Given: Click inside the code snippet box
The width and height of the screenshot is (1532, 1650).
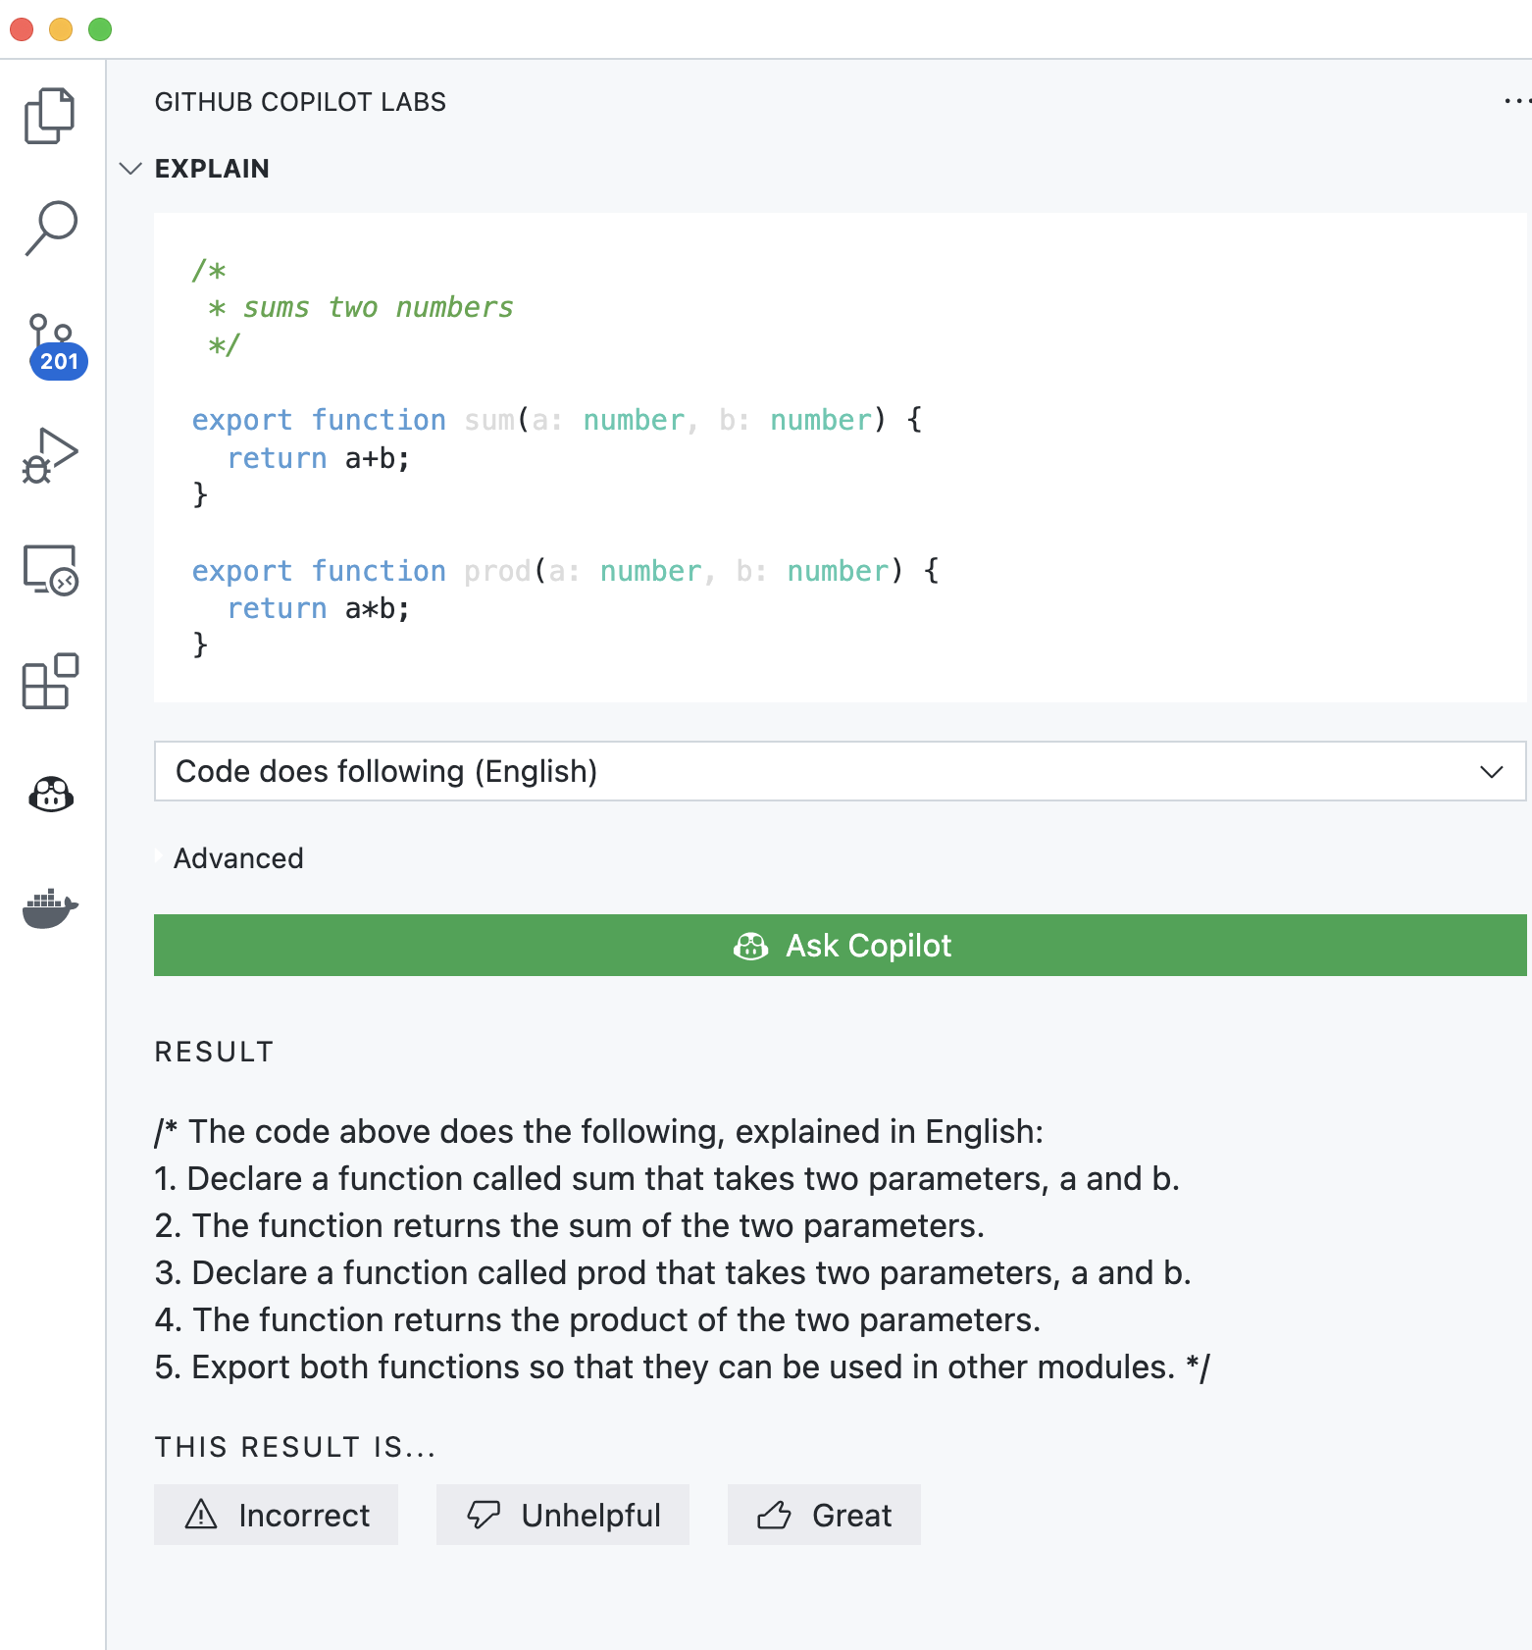Looking at the screenshot, I should pyautogui.click(x=1079, y=490).
